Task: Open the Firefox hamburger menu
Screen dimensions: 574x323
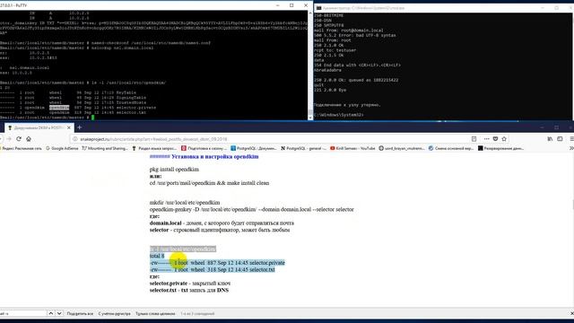Action: click(571, 139)
